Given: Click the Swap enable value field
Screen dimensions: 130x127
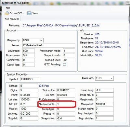Looking at the screenshot, I should 66,104.
